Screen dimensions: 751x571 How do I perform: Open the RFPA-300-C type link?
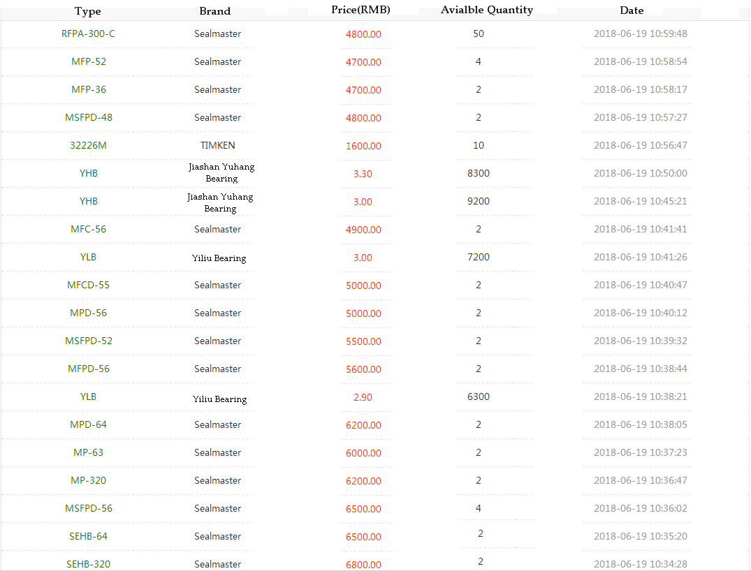point(88,34)
